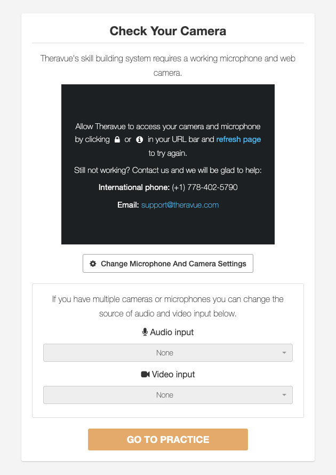The width and height of the screenshot is (336, 475).
Task: Click the GO TO PRACTICE button
Action: (168, 439)
